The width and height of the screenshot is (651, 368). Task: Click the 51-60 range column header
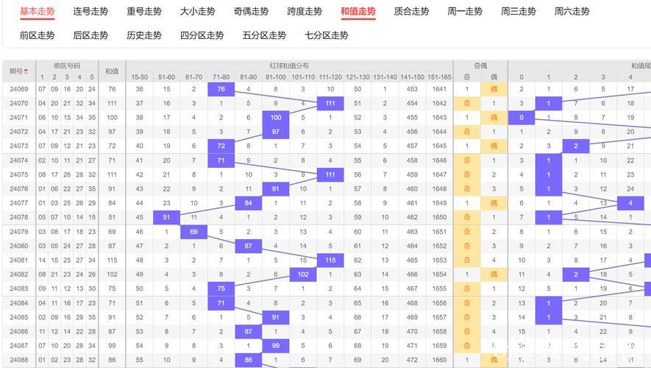pos(166,77)
